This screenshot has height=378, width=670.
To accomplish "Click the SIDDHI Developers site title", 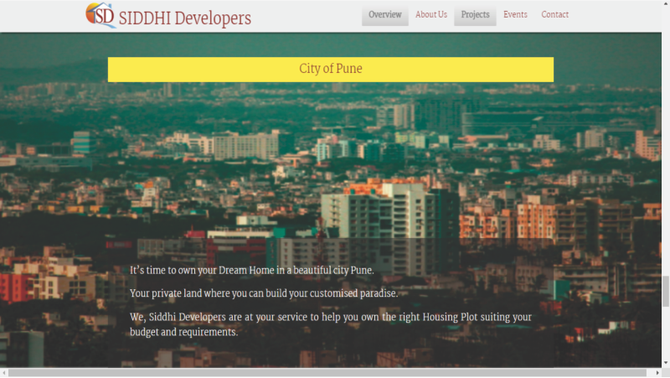I will tap(184, 18).
